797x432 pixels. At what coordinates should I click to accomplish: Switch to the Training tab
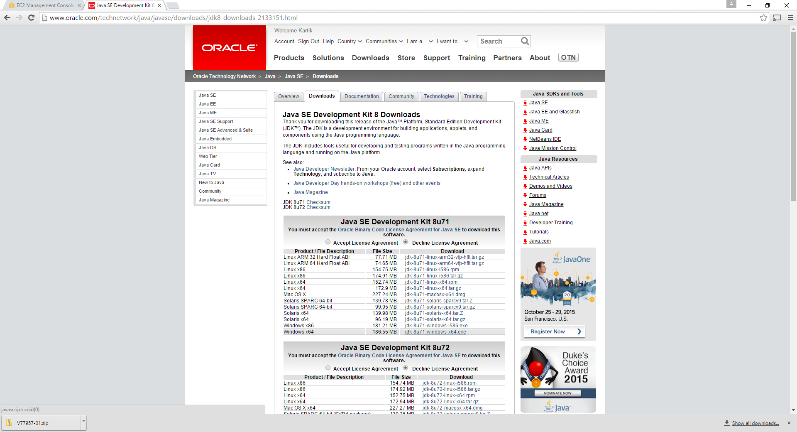pyautogui.click(x=473, y=96)
